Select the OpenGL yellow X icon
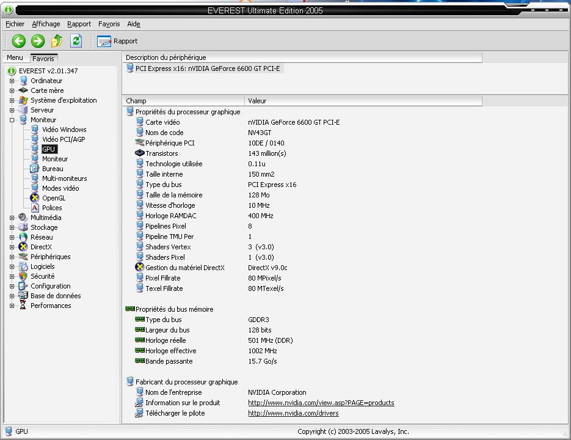The height and width of the screenshot is (440, 571). coord(35,198)
